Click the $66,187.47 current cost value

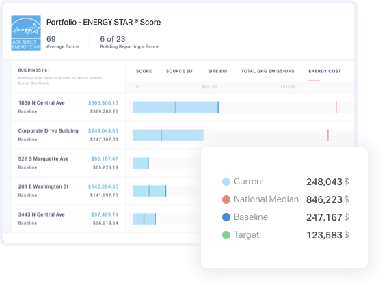tap(105, 159)
